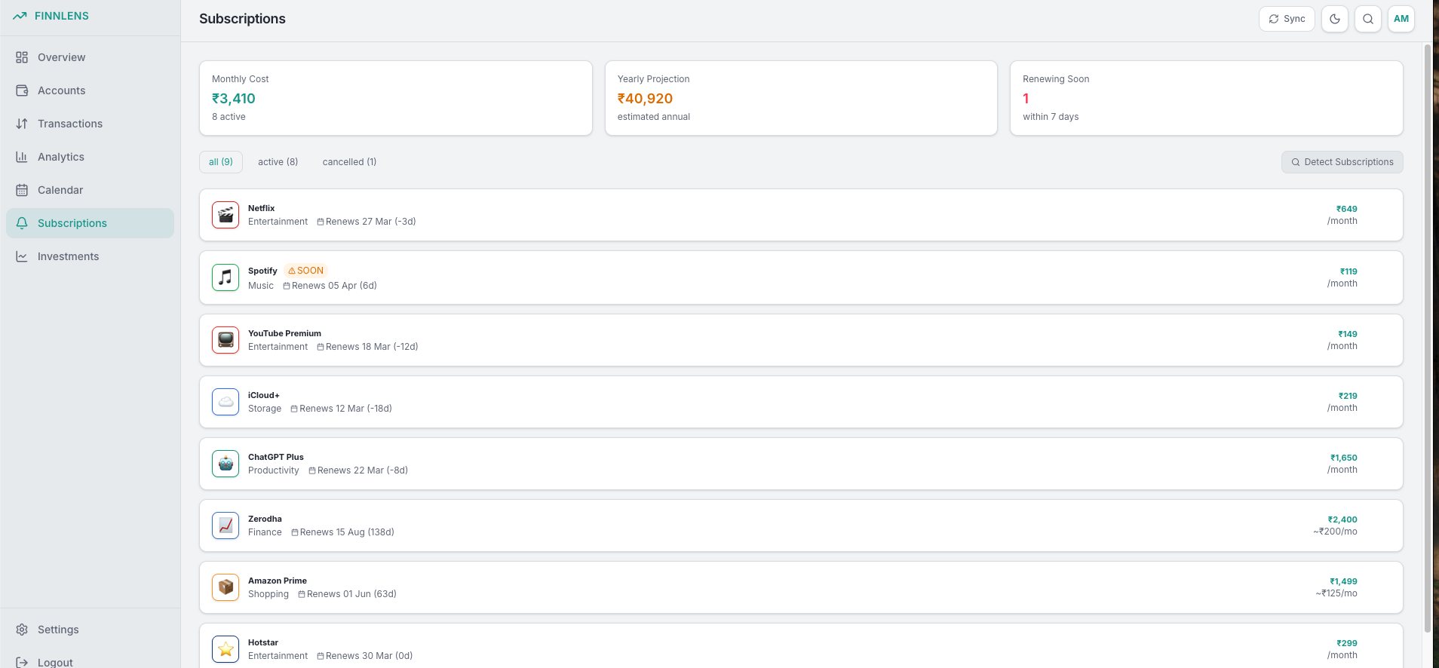Click the Sync button
1439x668 pixels.
1287,19
